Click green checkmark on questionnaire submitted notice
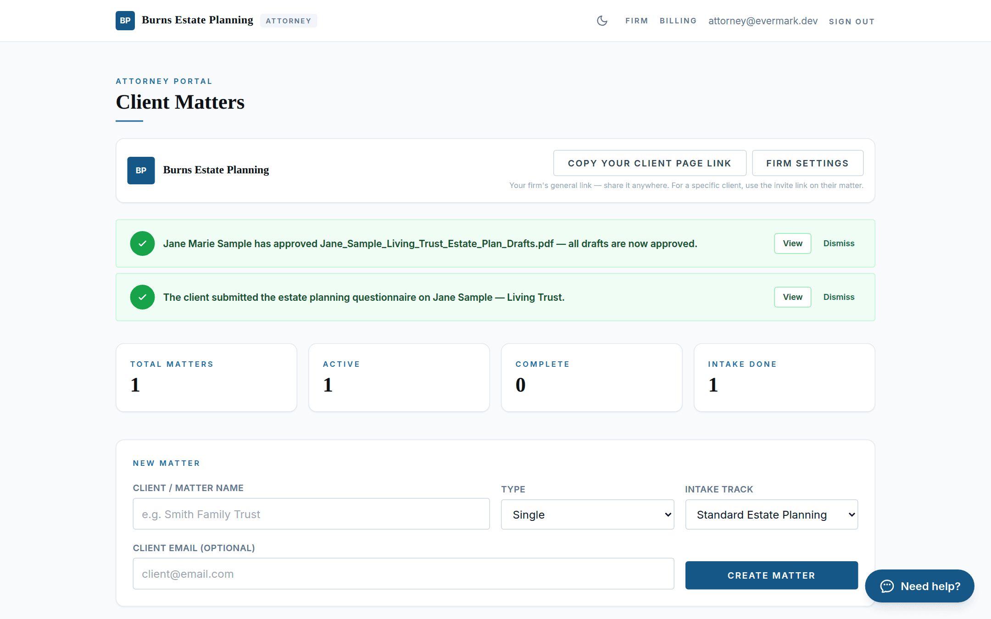The height and width of the screenshot is (619, 991). (142, 297)
